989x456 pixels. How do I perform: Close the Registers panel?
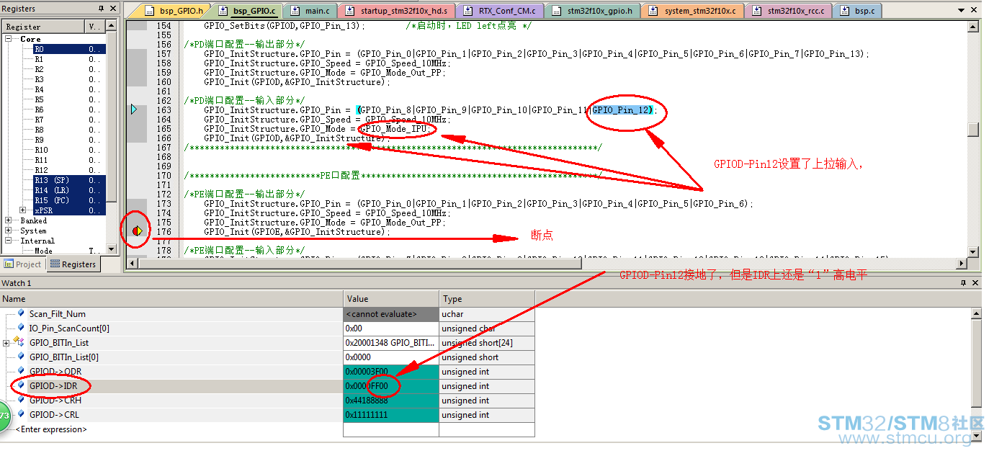tap(112, 9)
